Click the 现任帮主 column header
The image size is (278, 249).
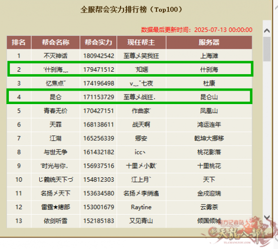[141, 42]
